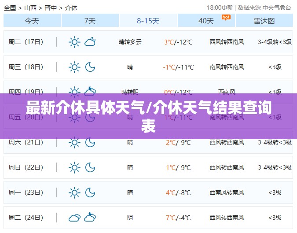Viewport: 297px width, 233px height.
Task: Click temperature -1℃/-11℃
Action: (178, 67)
